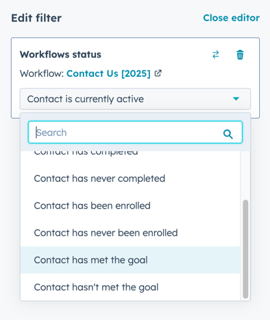Click Close editor
270x320 pixels.
[232, 18]
